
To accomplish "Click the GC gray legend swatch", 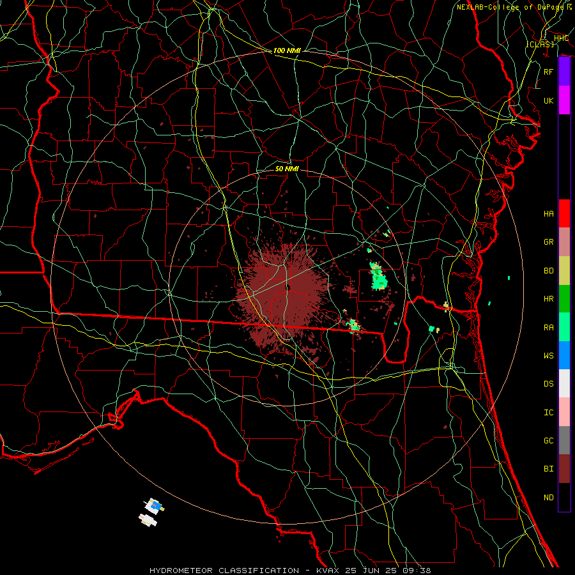I will tap(564, 440).
